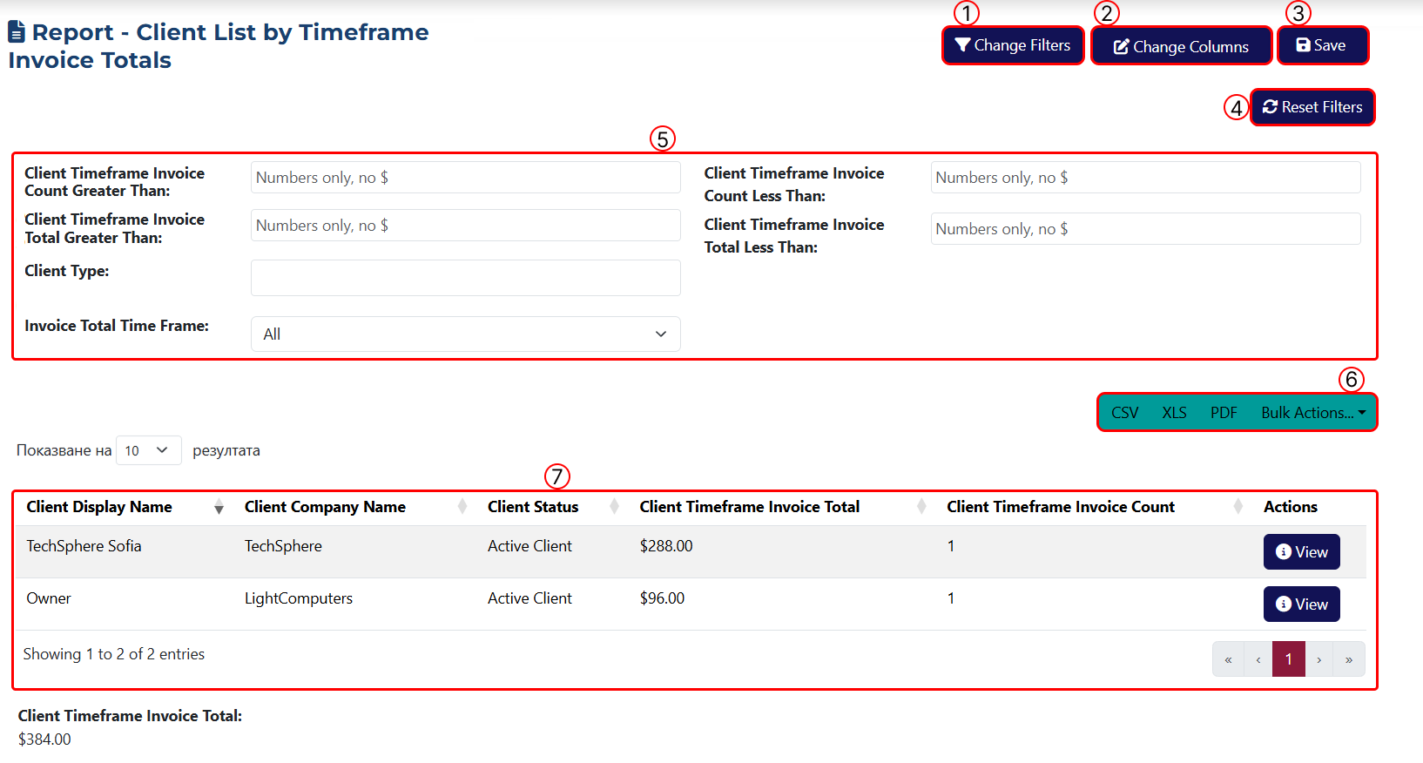Open the Change Filters button
Image resolution: width=1423 pixels, height=763 pixels.
pos(1013,45)
